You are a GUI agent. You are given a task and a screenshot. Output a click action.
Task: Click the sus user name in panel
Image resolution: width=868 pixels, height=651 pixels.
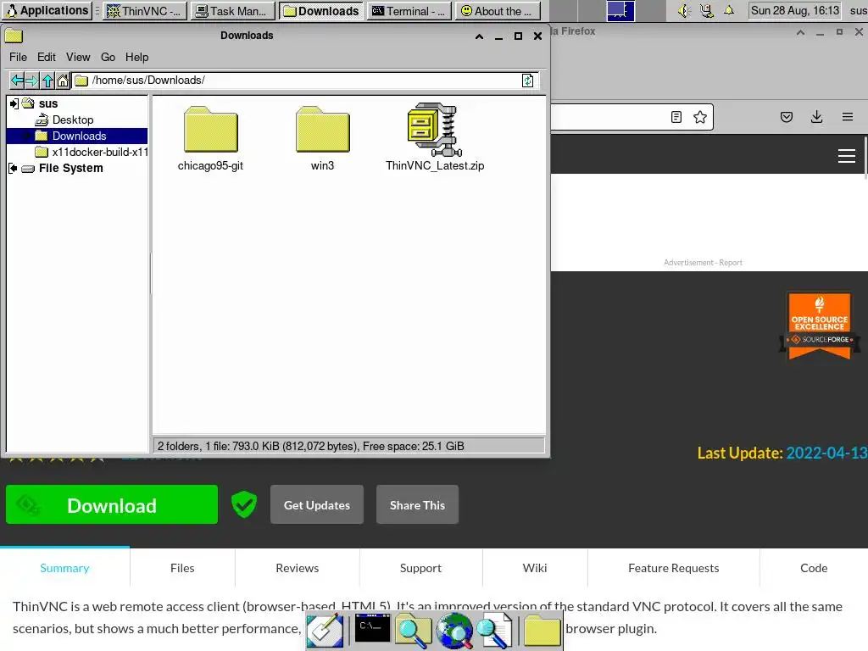(858, 10)
